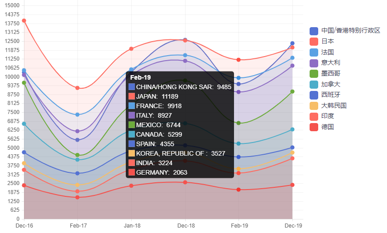Select Germany's Jan-18 data point
387x233 pixels.
click(131, 185)
